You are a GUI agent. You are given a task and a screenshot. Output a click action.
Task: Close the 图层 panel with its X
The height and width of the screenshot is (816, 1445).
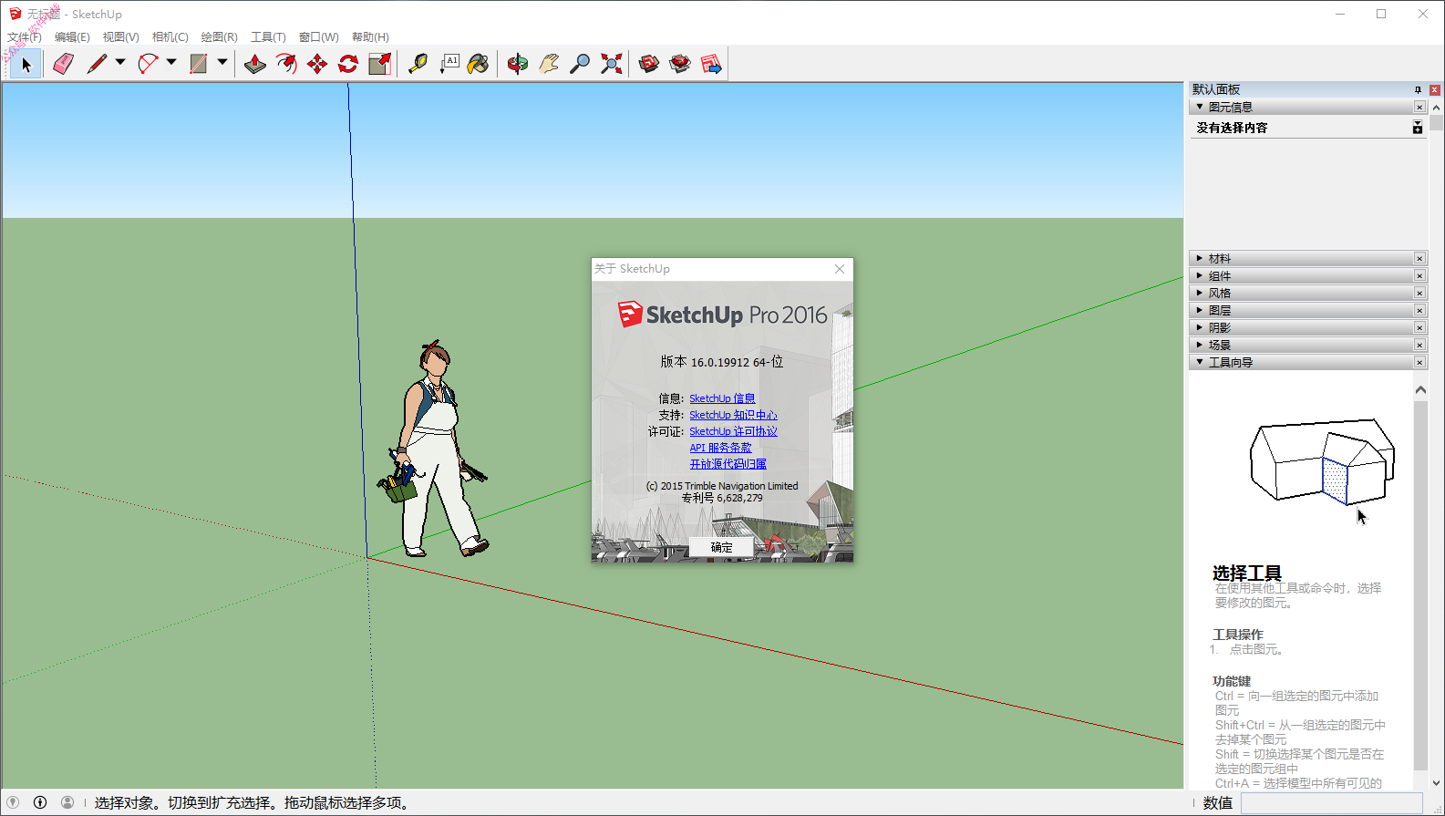tap(1419, 310)
